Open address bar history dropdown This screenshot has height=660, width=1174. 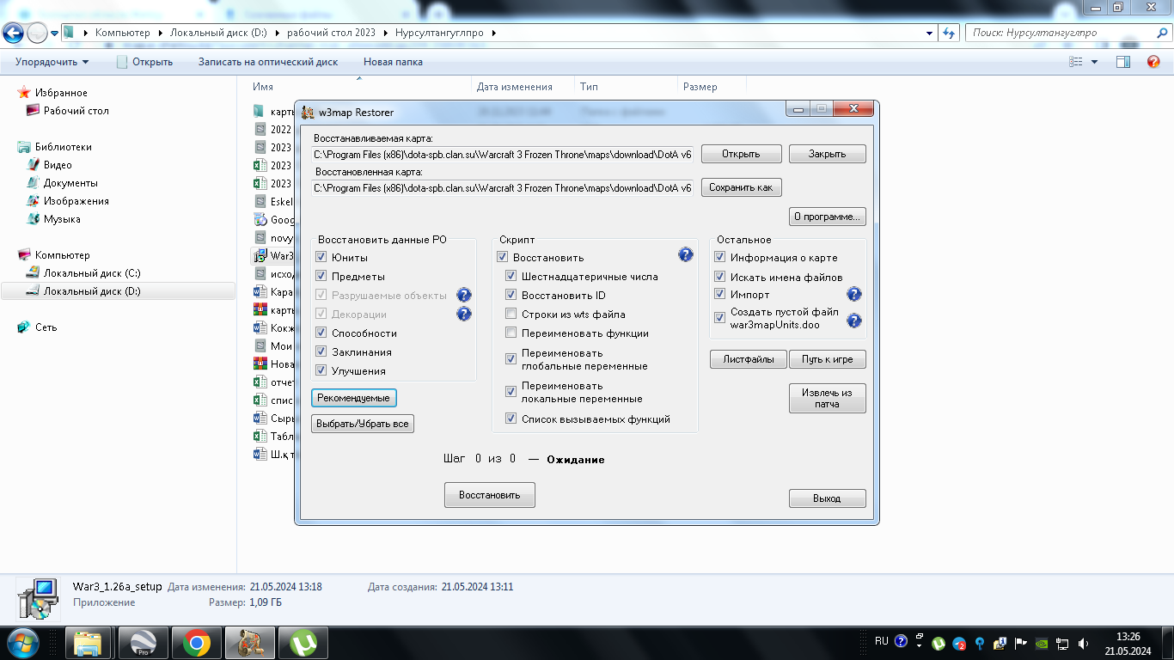[x=930, y=33]
